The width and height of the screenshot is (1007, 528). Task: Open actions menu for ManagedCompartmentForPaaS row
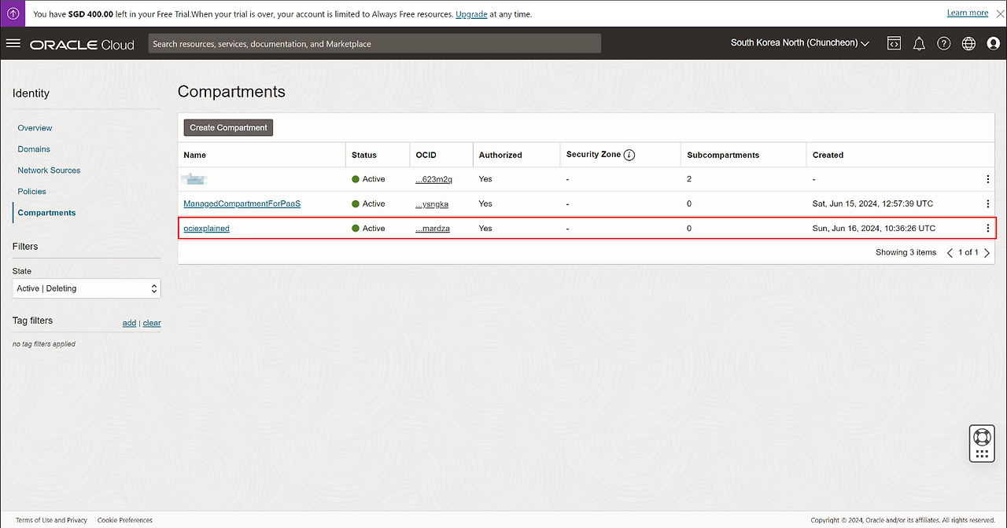[988, 203]
